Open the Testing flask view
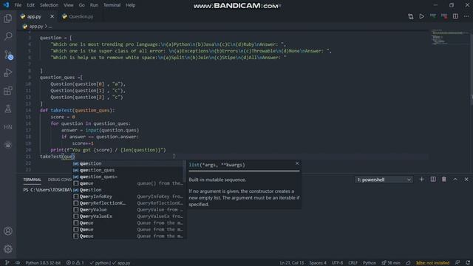 click(8, 109)
